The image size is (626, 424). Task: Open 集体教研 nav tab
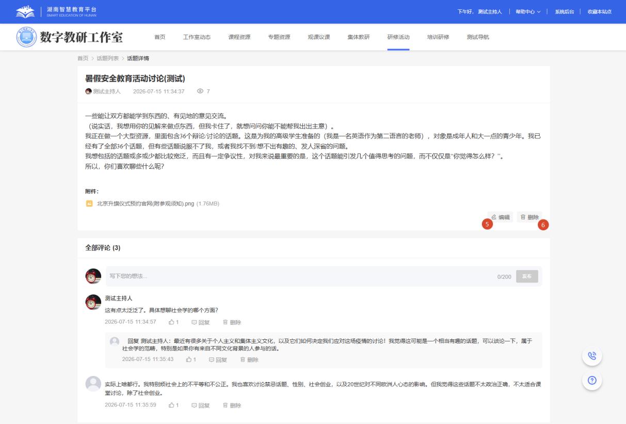[359, 37]
